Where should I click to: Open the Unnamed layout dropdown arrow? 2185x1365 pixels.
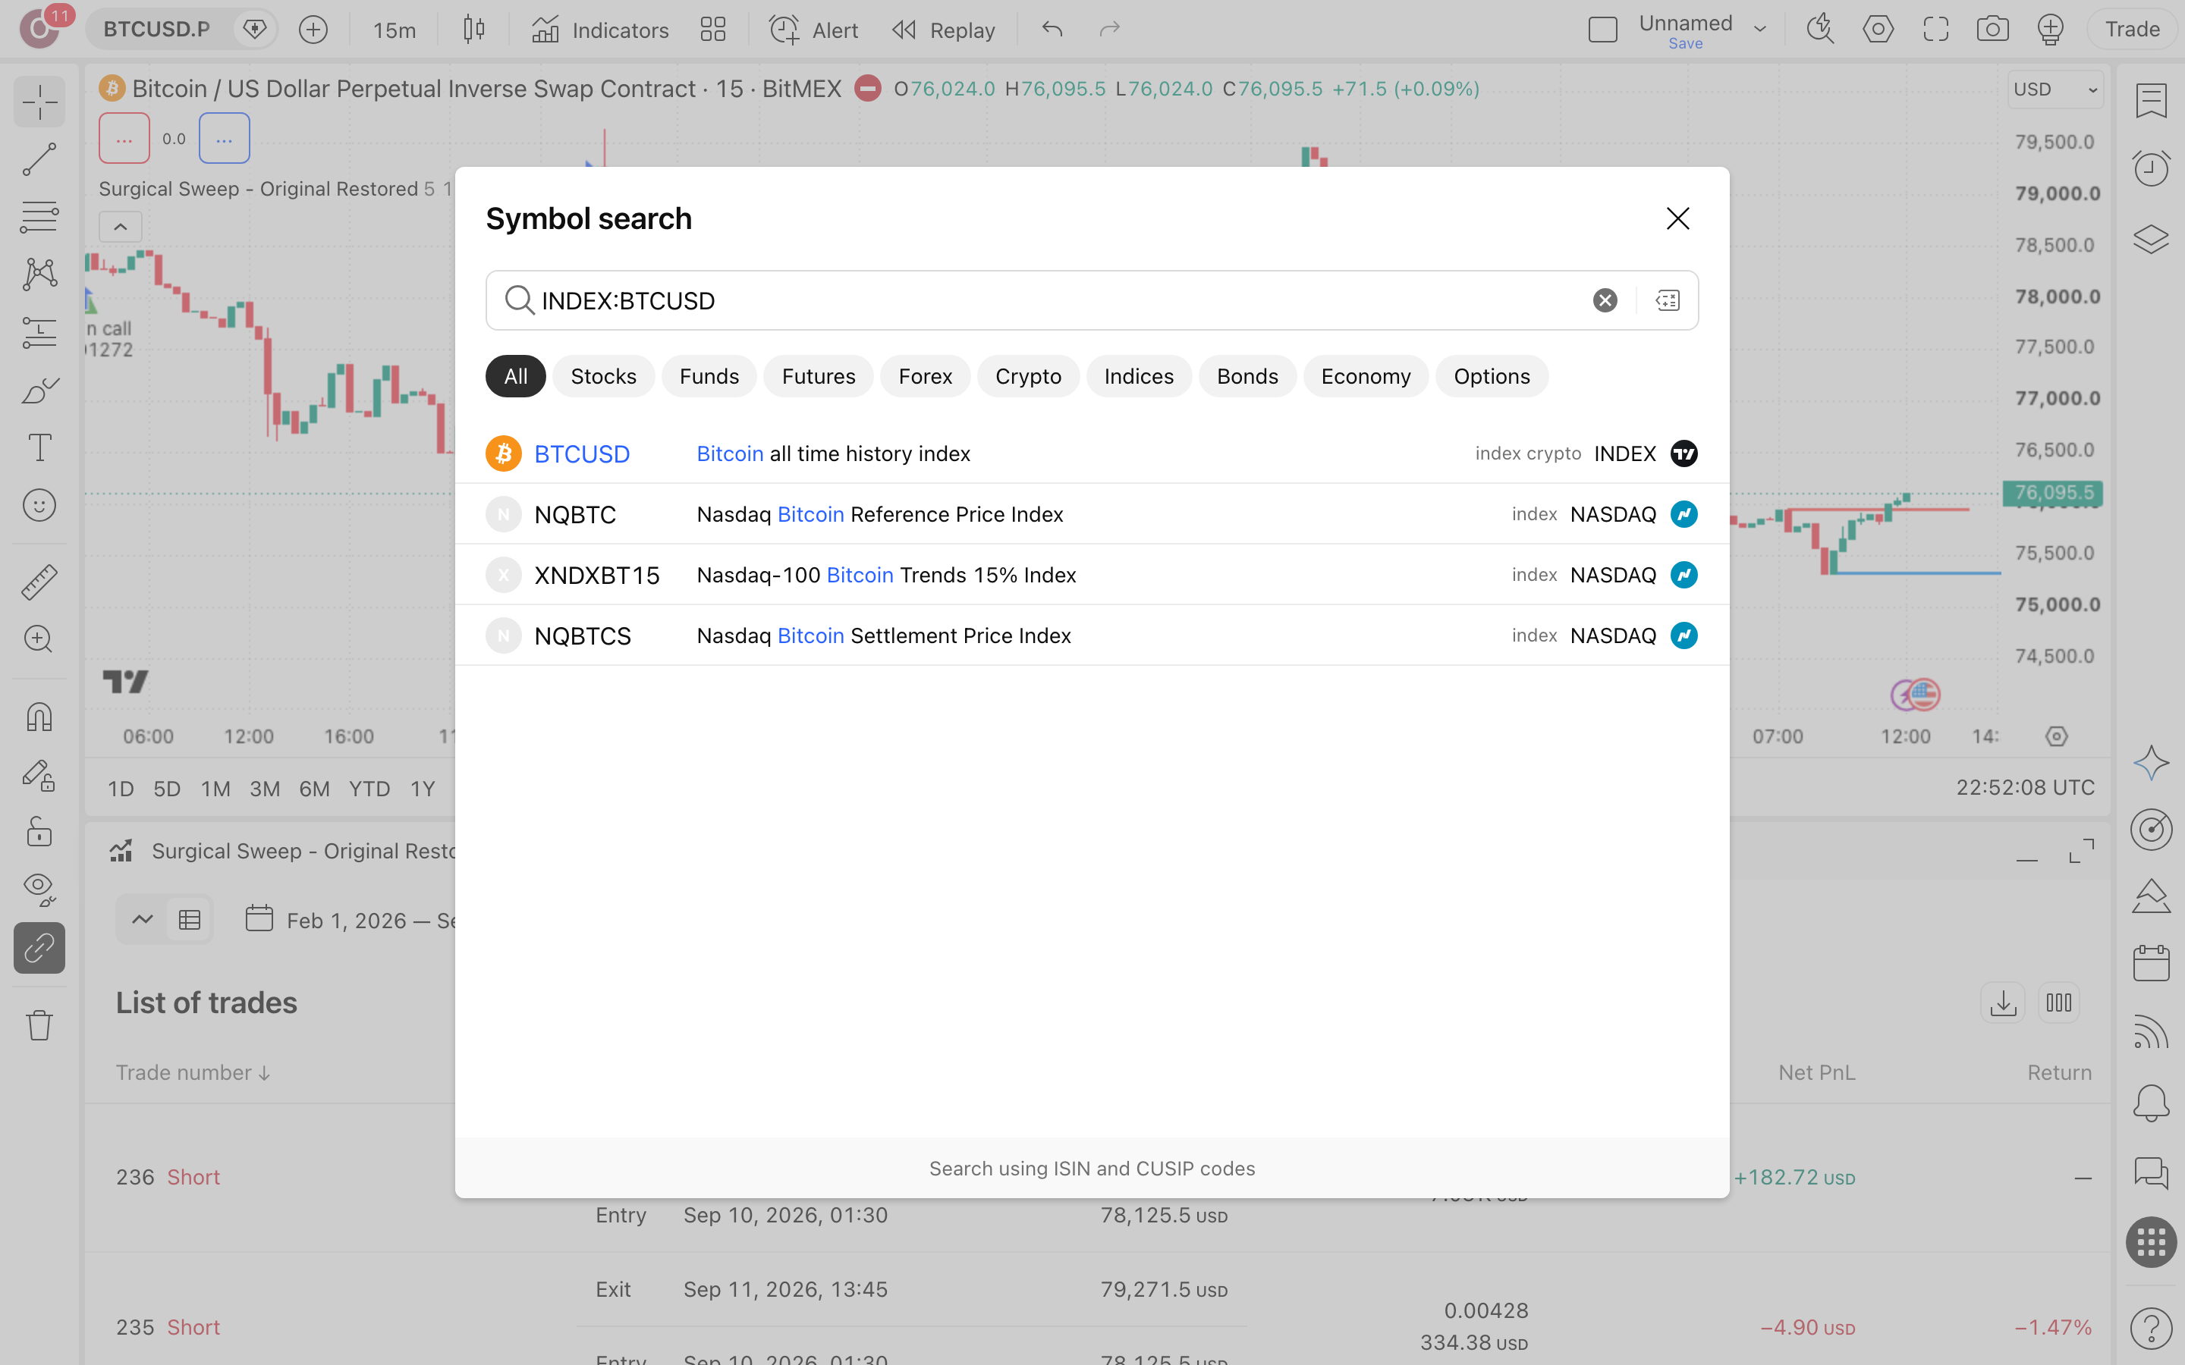pyautogui.click(x=1759, y=29)
